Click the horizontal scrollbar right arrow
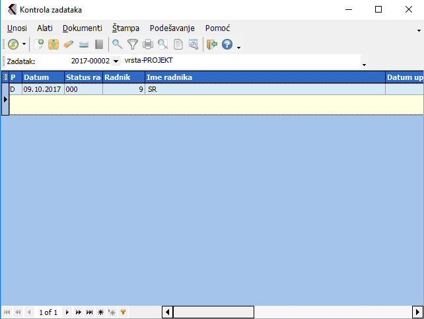The height and width of the screenshot is (319, 424). 417,312
